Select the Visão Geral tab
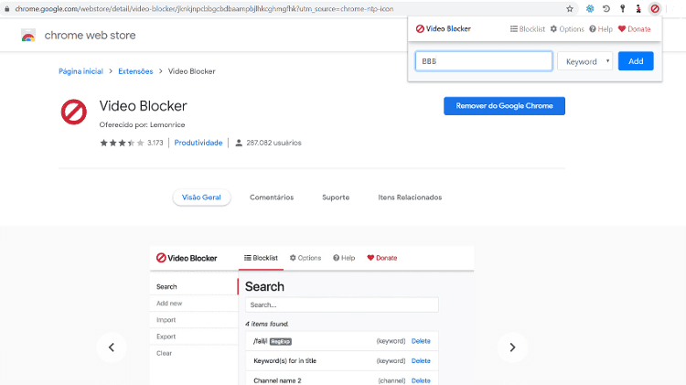 [x=201, y=198]
